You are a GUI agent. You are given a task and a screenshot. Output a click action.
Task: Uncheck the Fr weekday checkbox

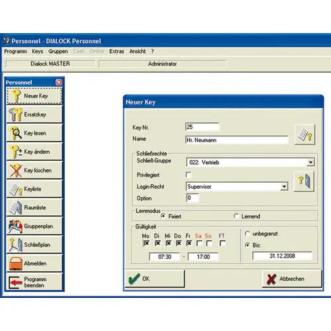point(189,243)
